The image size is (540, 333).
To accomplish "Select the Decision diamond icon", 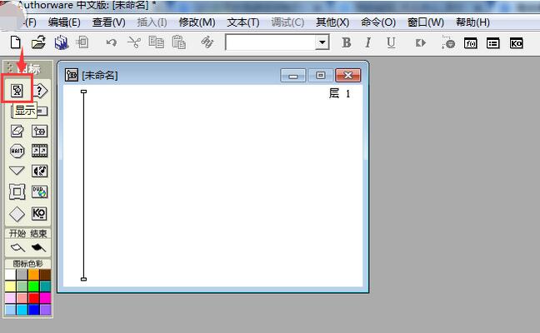I will 17,214.
